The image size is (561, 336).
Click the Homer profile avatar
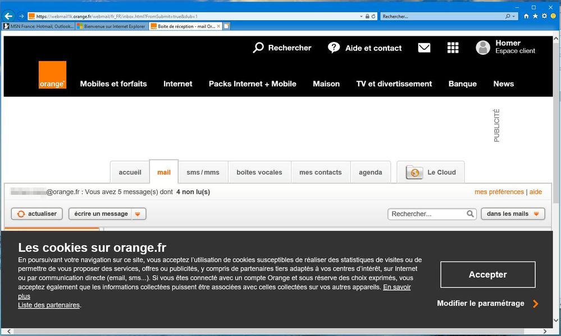[483, 48]
